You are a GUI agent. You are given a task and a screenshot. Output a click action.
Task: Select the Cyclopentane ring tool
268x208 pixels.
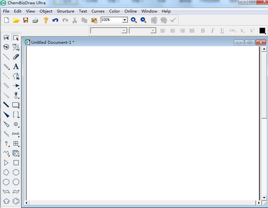tap(6, 172)
